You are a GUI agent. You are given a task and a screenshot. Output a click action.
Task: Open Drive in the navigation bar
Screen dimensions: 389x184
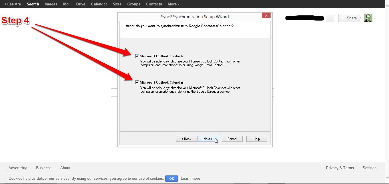coord(81,4)
